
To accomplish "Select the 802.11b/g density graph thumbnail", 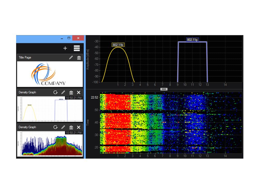I will [x=50, y=109].
